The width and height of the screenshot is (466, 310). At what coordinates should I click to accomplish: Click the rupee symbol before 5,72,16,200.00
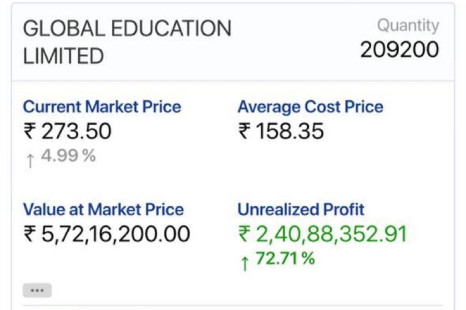tap(30, 234)
